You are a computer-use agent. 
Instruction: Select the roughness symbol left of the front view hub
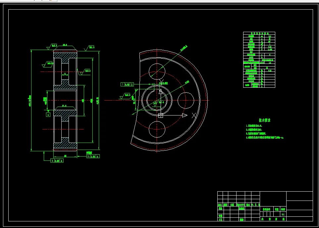pos(125,96)
